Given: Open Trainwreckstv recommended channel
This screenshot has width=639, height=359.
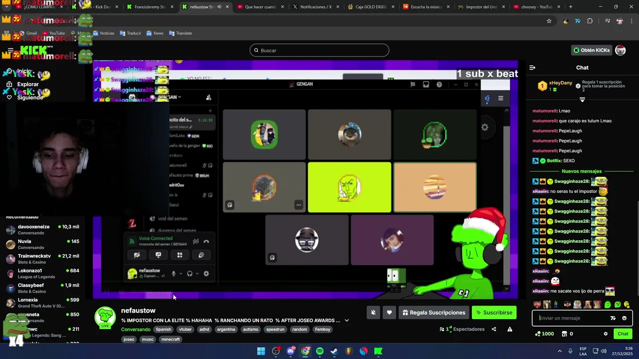Looking at the screenshot, I should [x=42, y=259].
